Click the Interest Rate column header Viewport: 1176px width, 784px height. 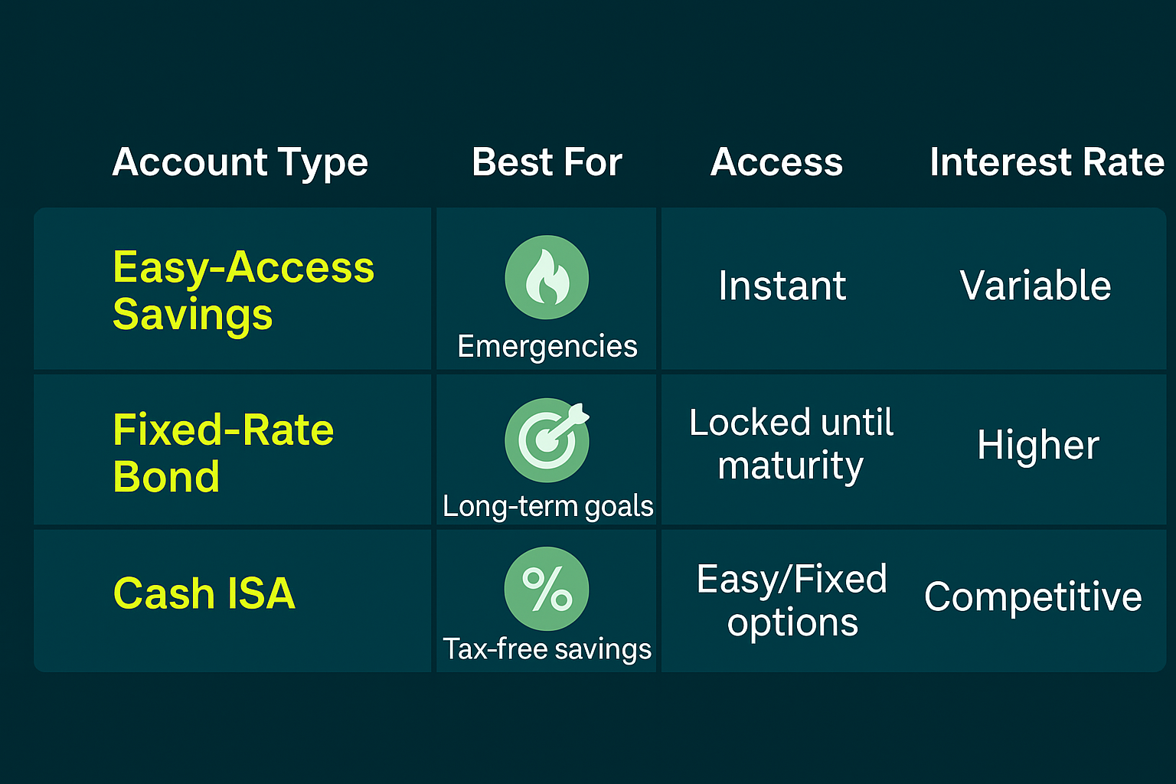tap(1047, 162)
